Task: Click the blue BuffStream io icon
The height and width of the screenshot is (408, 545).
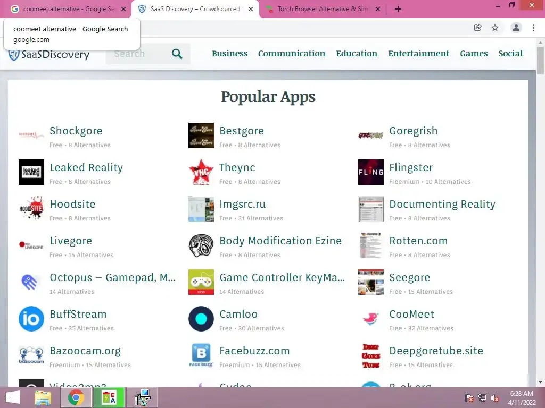Action: tap(31, 319)
